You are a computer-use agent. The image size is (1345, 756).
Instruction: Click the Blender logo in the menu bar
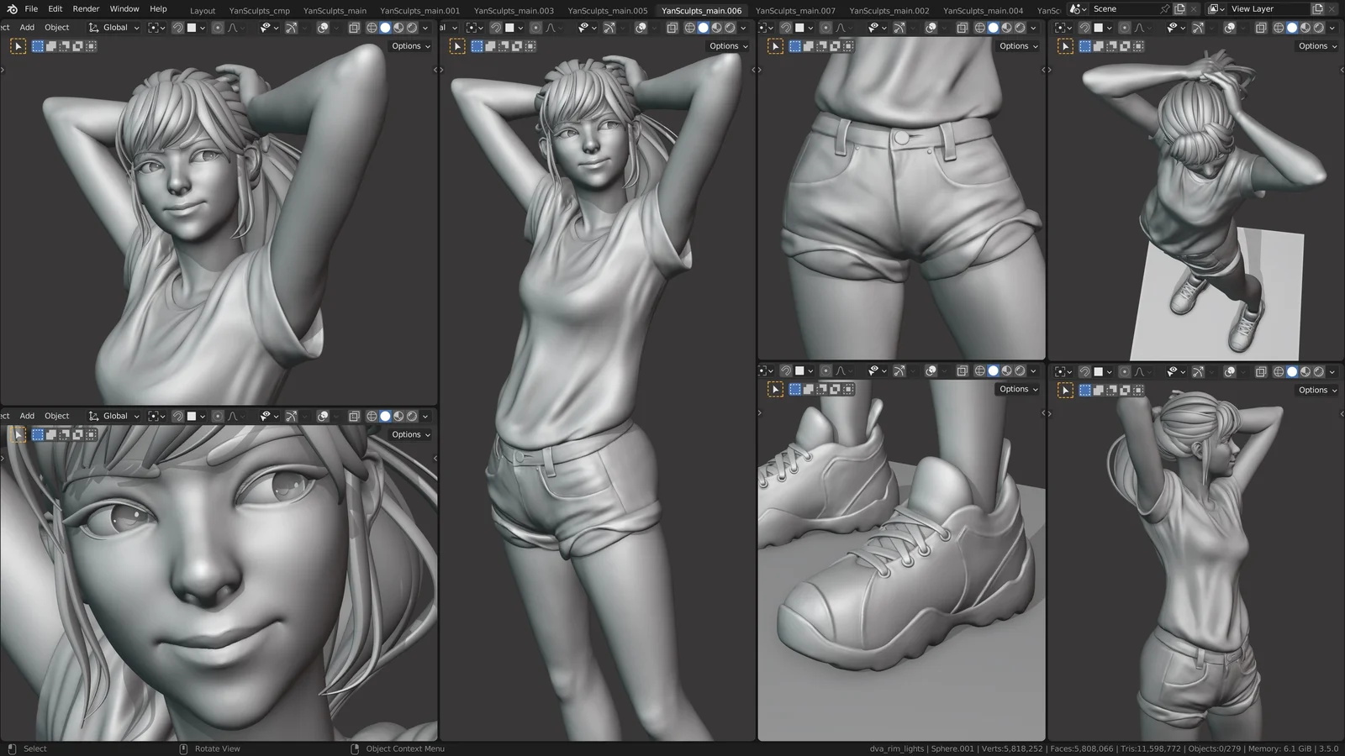point(12,9)
